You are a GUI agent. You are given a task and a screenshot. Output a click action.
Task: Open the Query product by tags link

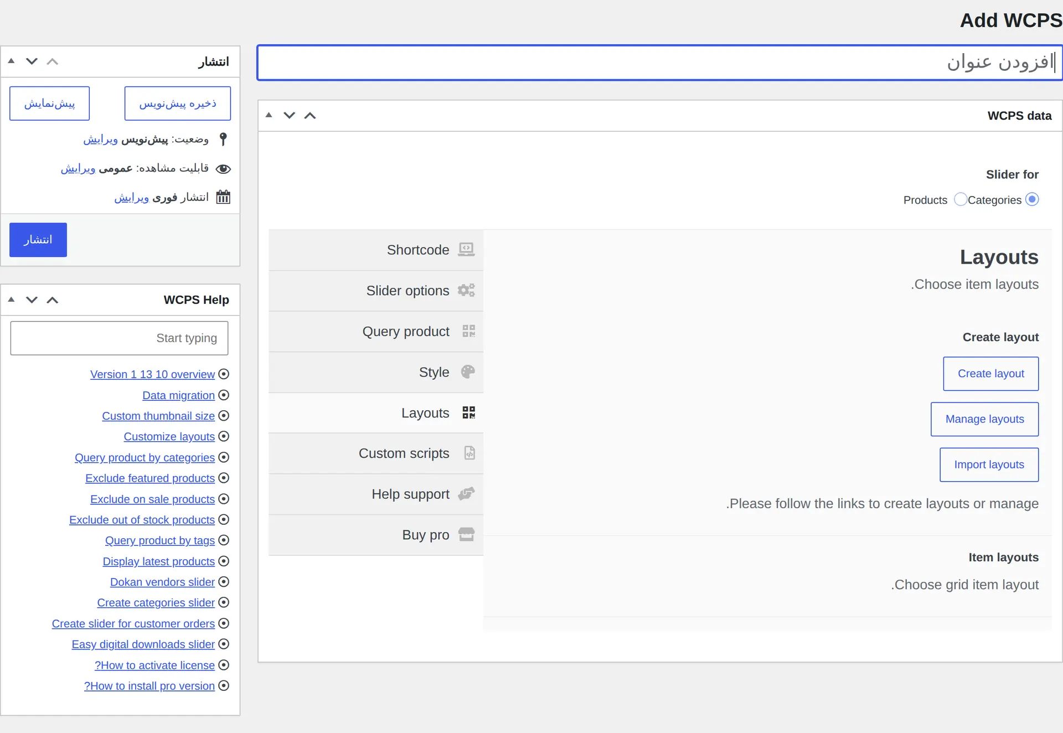pos(160,540)
